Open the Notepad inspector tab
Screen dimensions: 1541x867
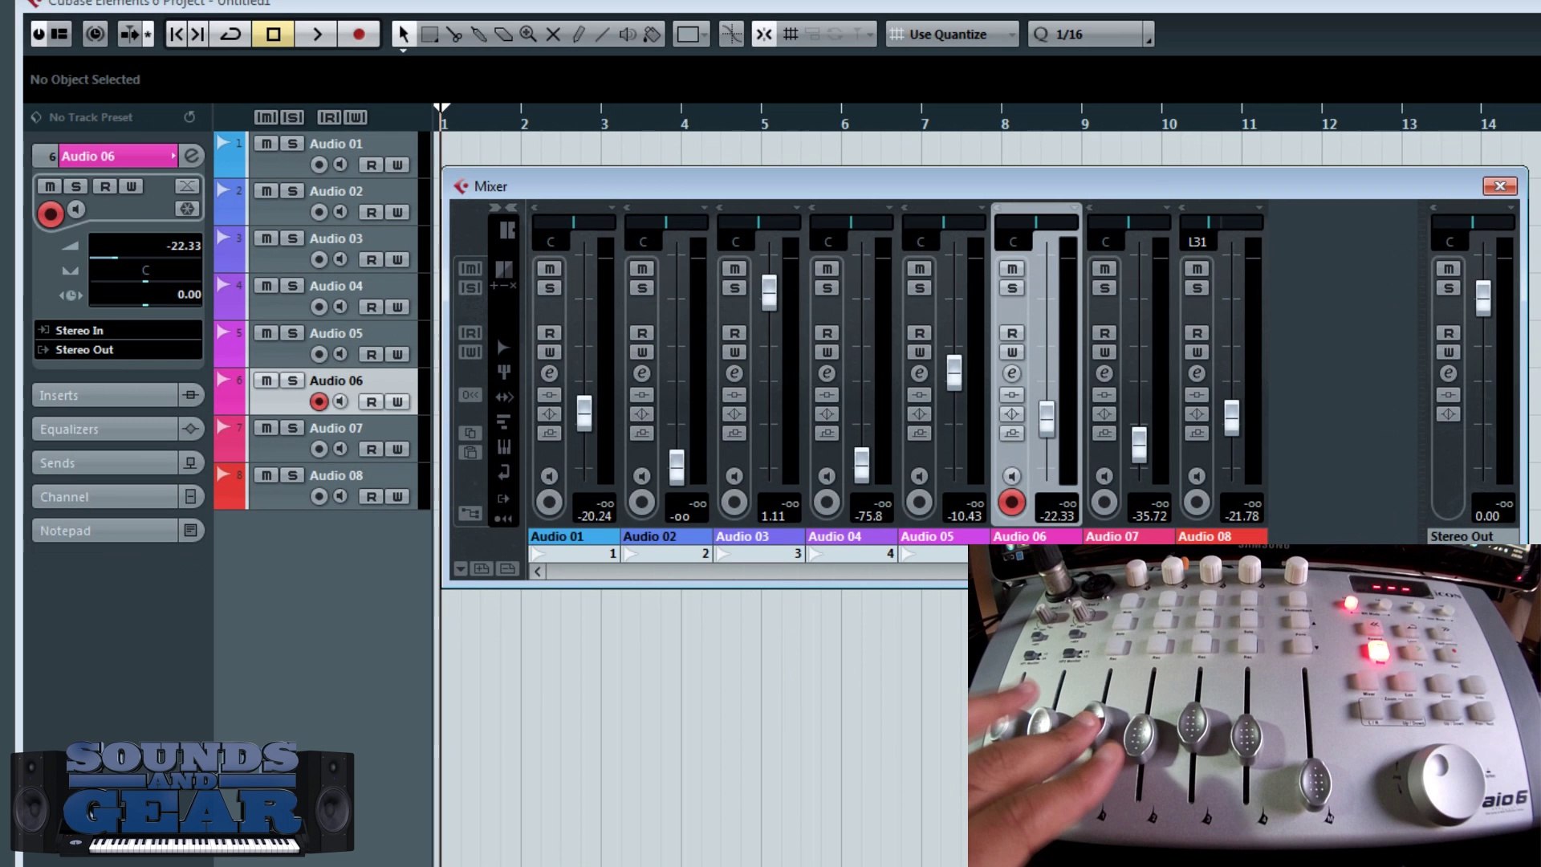pos(104,531)
